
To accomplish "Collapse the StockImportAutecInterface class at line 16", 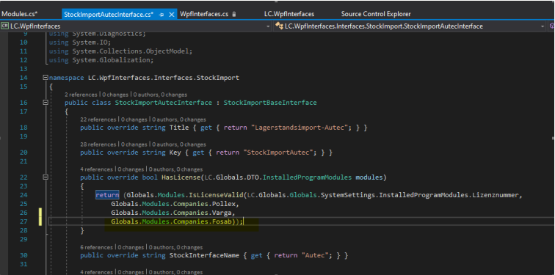I will [46, 103].
